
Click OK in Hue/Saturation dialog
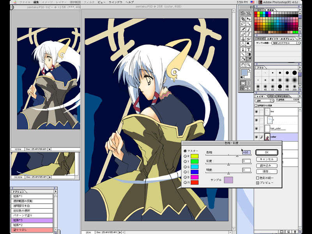pyautogui.click(x=267, y=152)
